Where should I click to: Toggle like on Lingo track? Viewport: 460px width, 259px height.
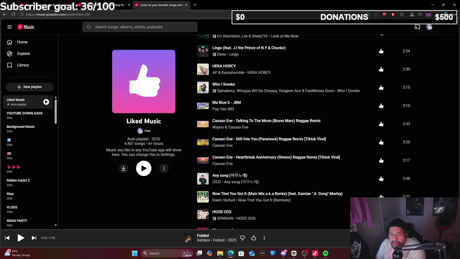coord(381,51)
